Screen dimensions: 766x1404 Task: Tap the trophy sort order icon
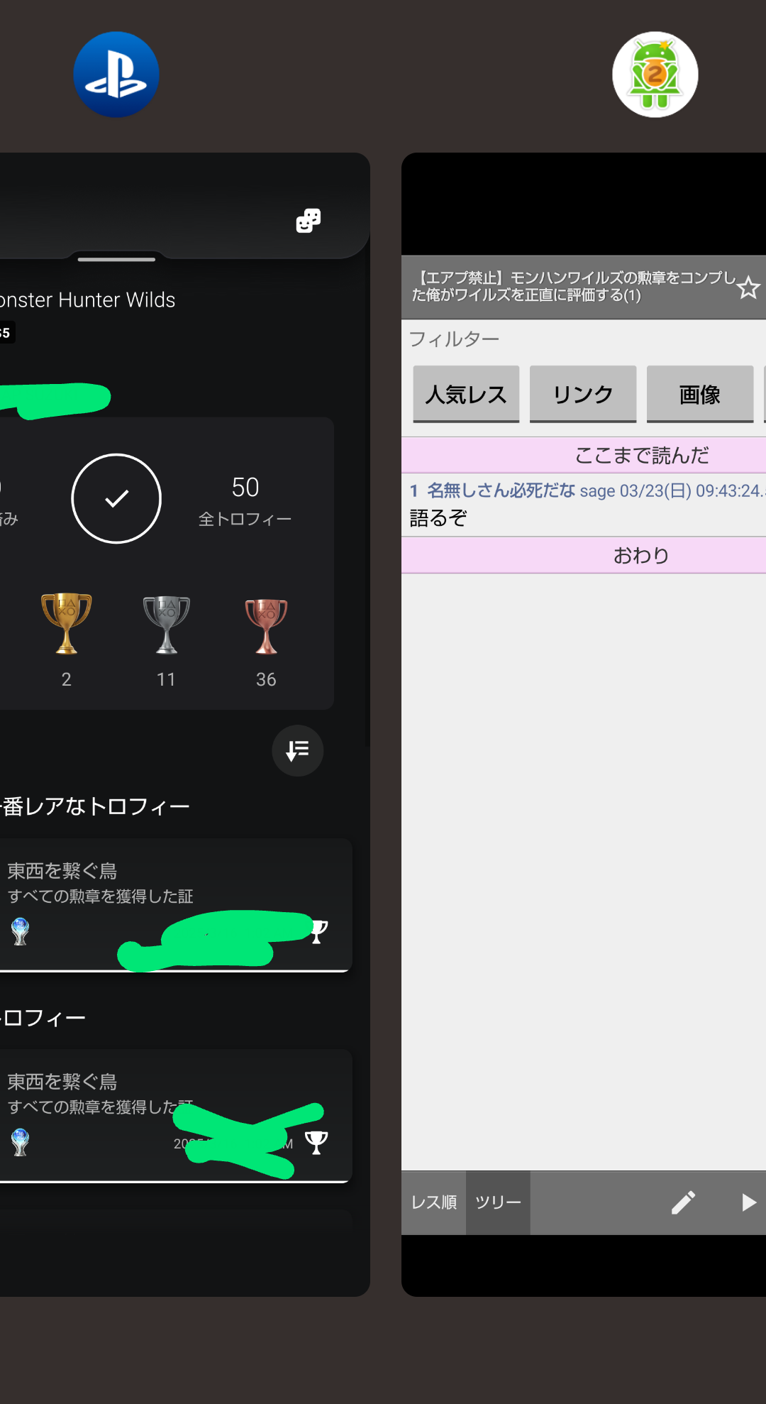click(298, 750)
